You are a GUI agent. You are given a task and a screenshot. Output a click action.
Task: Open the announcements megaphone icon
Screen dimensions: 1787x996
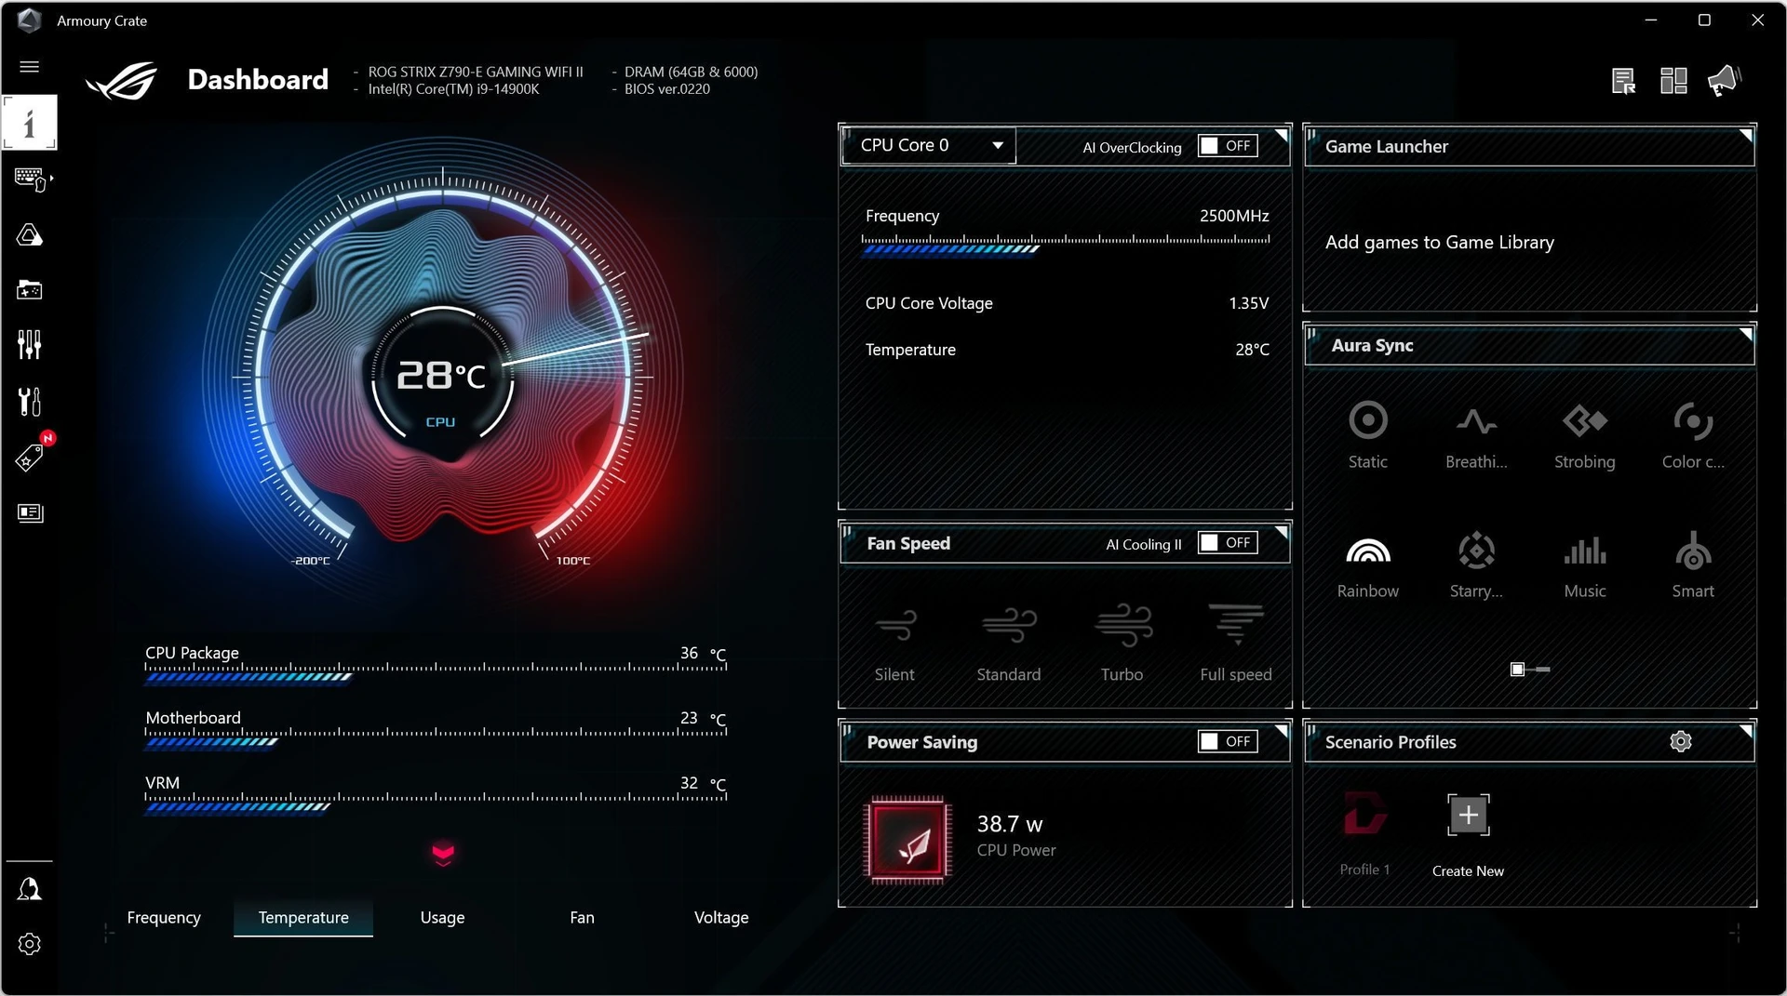pyautogui.click(x=1724, y=81)
